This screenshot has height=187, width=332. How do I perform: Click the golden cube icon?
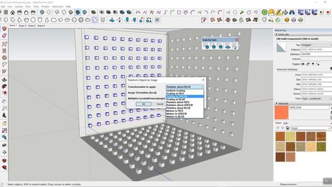click(286, 20)
